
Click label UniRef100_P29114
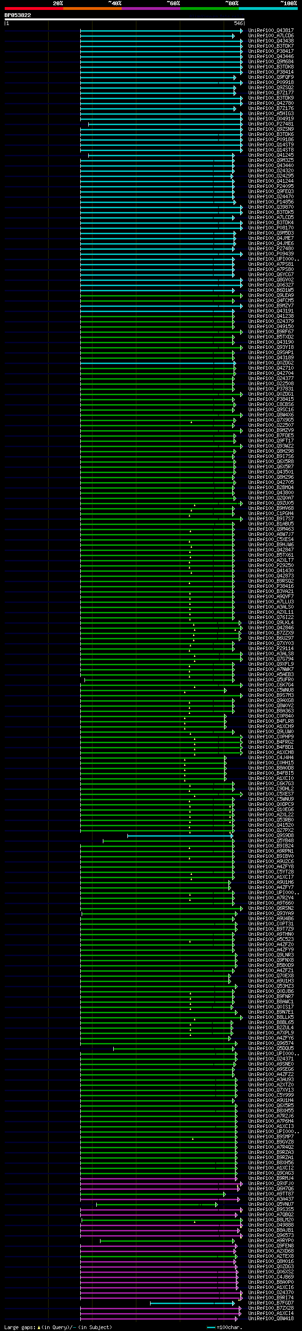[x=270, y=648]
